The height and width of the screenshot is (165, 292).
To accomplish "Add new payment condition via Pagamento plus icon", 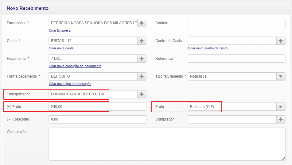I will 142,59.
